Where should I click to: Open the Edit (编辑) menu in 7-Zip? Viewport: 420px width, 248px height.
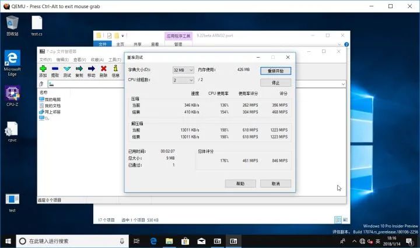point(62,59)
